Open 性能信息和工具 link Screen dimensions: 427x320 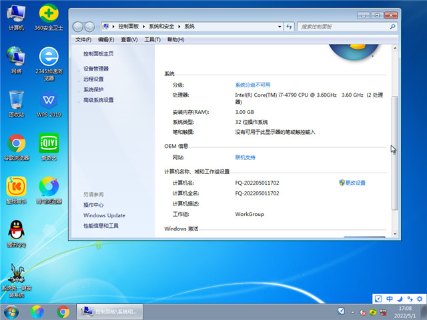(101, 225)
